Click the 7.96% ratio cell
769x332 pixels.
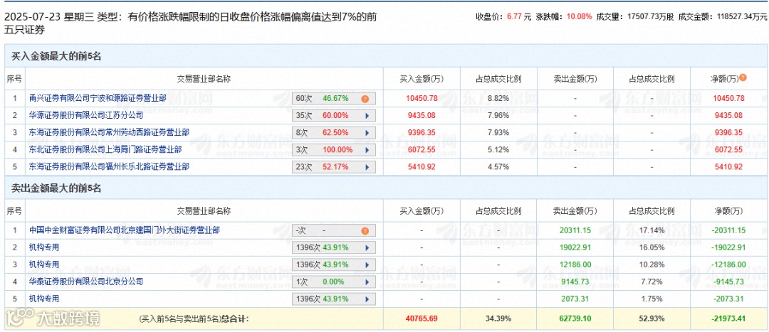pos(498,115)
